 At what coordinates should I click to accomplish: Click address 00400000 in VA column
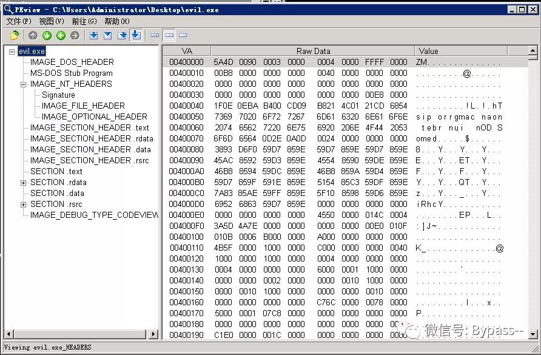coord(186,62)
